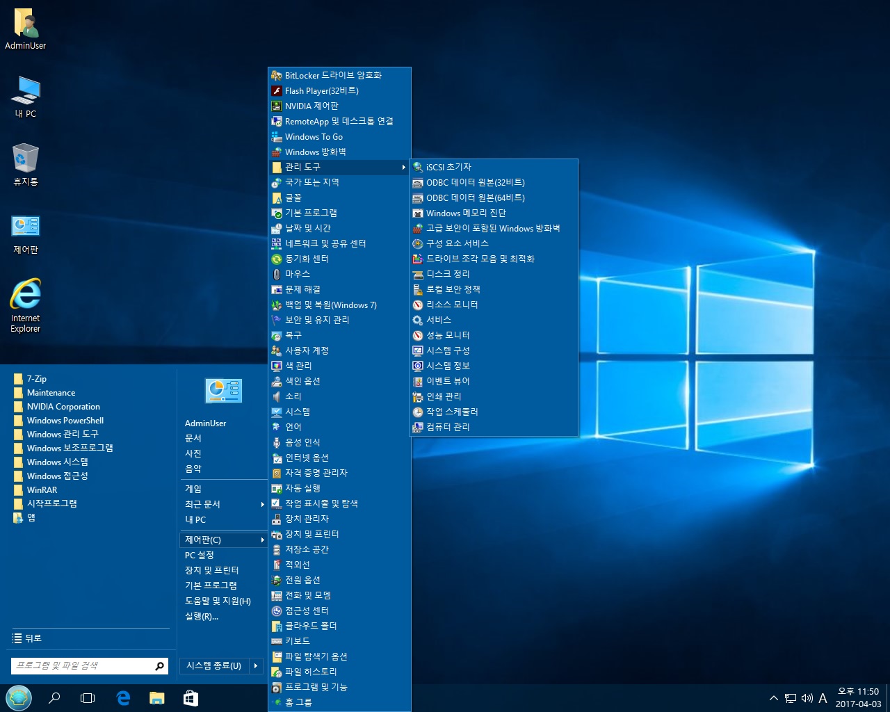890x712 pixels.
Task: Open shutdown options arrow beside 시스템 종료
Action: [256, 666]
